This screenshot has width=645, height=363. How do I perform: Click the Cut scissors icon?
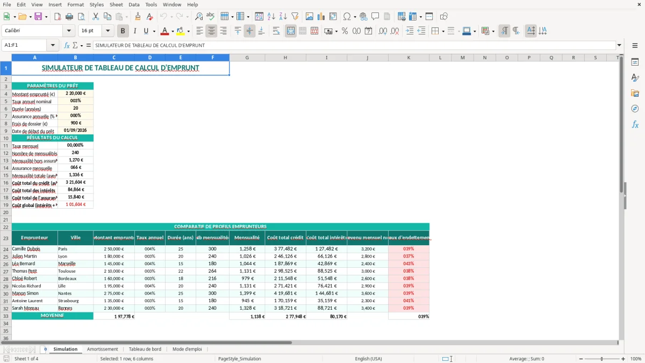[x=95, y=17]
